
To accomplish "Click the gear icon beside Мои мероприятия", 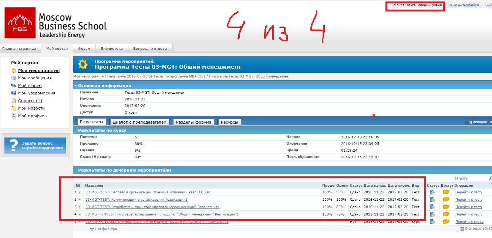I will pyautogui.click(x=14, y=70).
